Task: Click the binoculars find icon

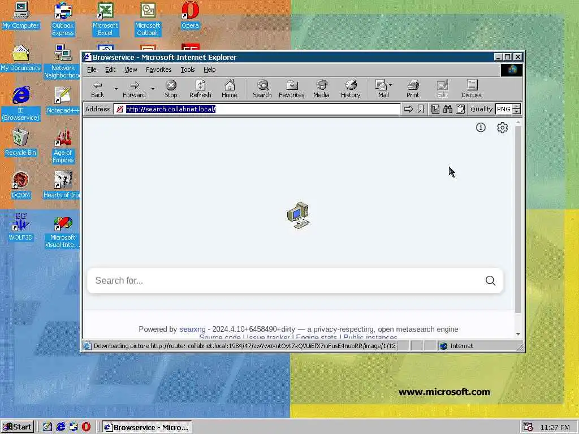Action: [448, 109]
